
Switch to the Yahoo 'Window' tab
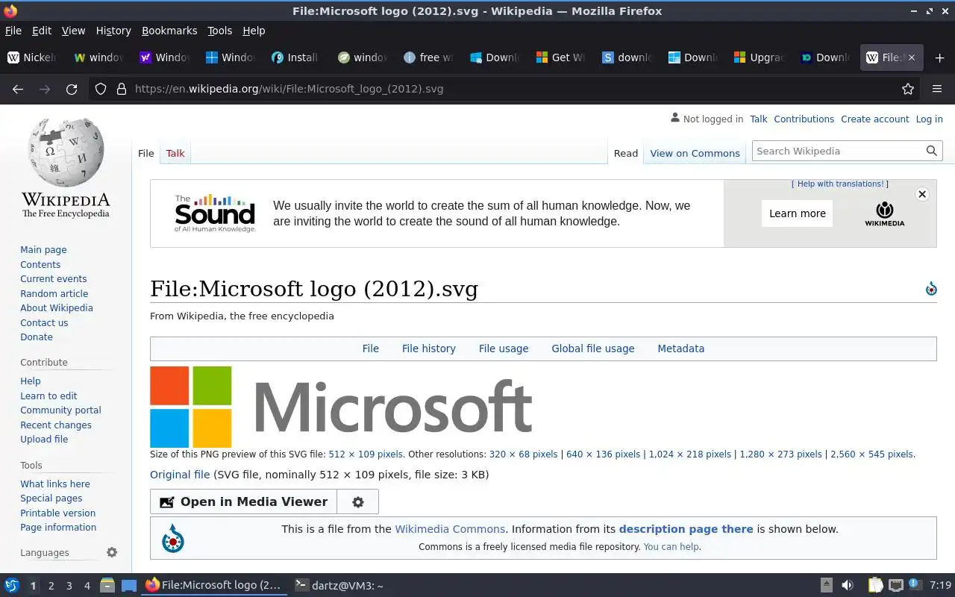(166, 57)
